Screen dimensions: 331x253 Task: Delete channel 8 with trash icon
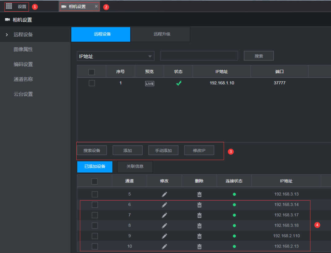coord(199,225)
